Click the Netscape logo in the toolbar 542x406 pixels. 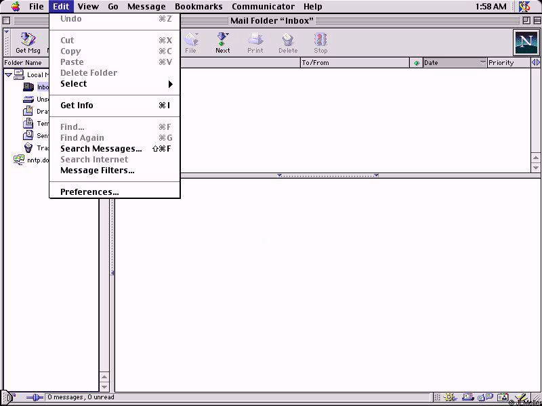coord(526,42)
